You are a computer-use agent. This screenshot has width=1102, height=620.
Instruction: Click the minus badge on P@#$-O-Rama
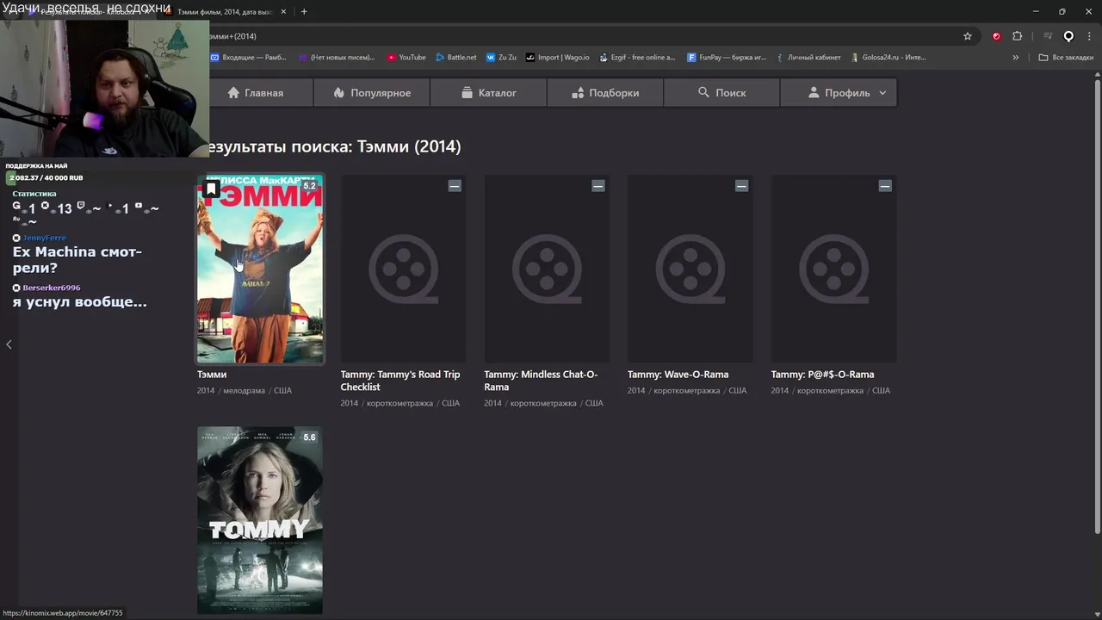point(884,186)
